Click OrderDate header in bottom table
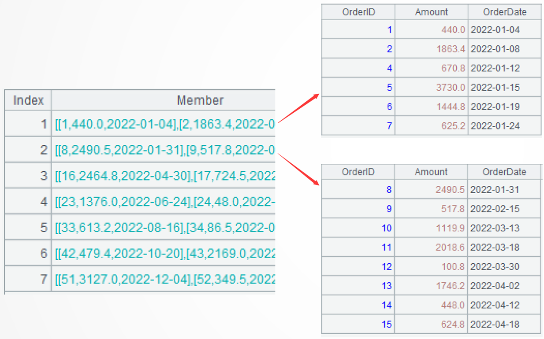 (504, 172)
